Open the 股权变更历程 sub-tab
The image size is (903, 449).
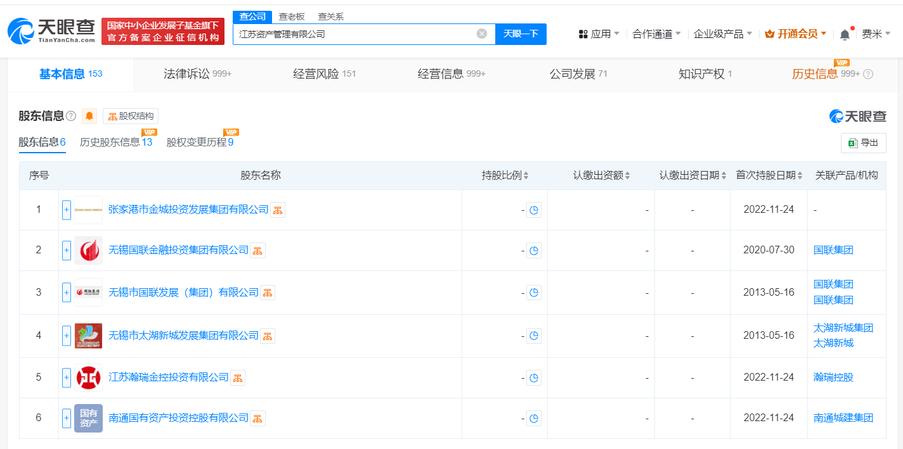pyautogui.click(x=200, y=142)
